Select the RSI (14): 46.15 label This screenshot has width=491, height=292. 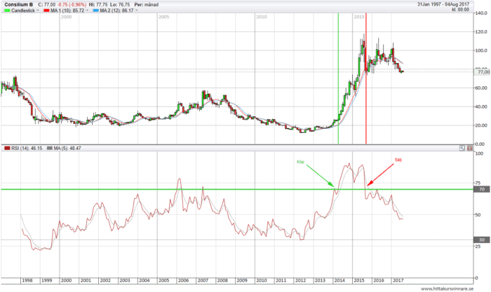point(27,148)
